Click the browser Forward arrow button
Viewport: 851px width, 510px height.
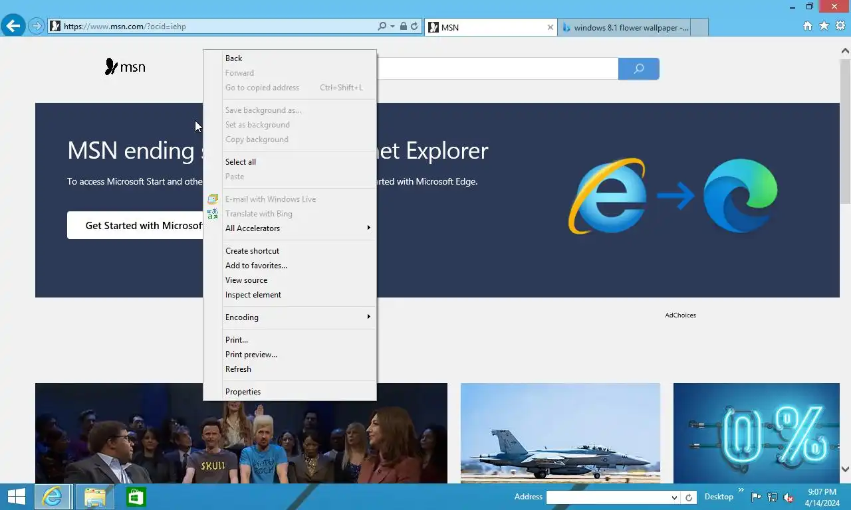tap(36, 27)
